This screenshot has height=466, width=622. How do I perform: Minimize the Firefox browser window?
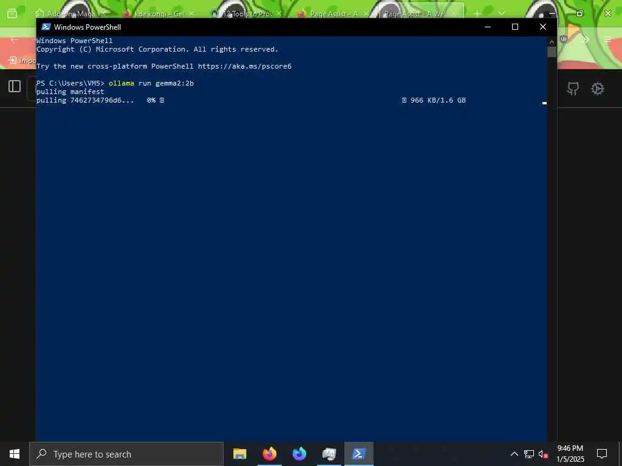(552, 13)
